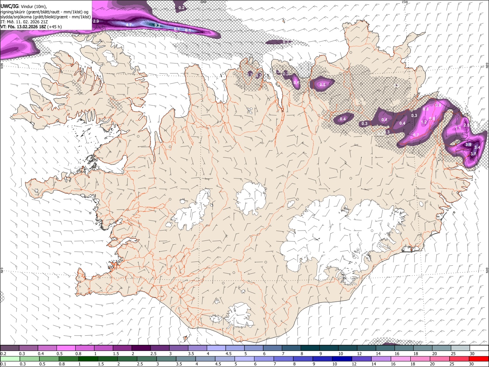Click the '(+45 h)' forecast offset text

click(x=55, y=27)
